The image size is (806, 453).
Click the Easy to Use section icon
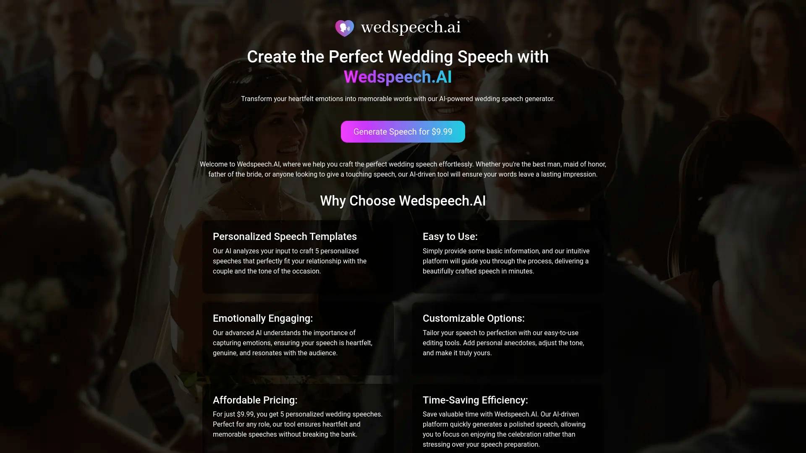tap(450, 236)
